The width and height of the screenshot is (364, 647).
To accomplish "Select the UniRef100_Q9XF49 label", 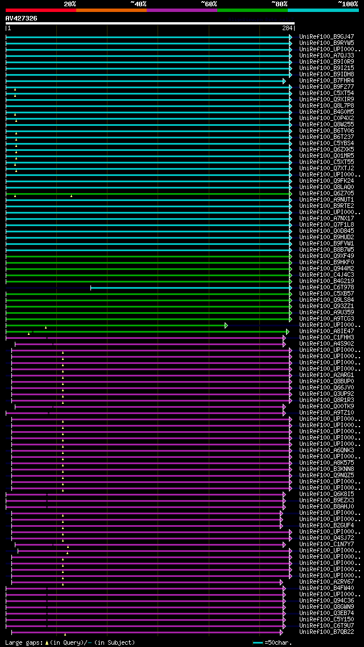I will tap(326, 256).
